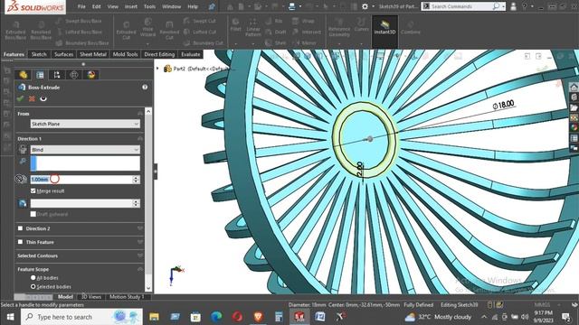
Task: Open Brave browser from taskbar
Action: tap(258, 317)
